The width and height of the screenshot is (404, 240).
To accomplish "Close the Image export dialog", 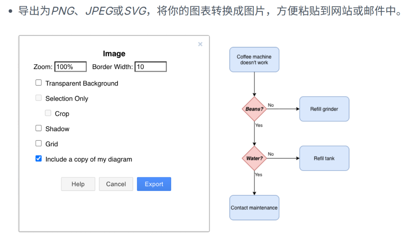I will pyautogui.click(x=200, y=44).
